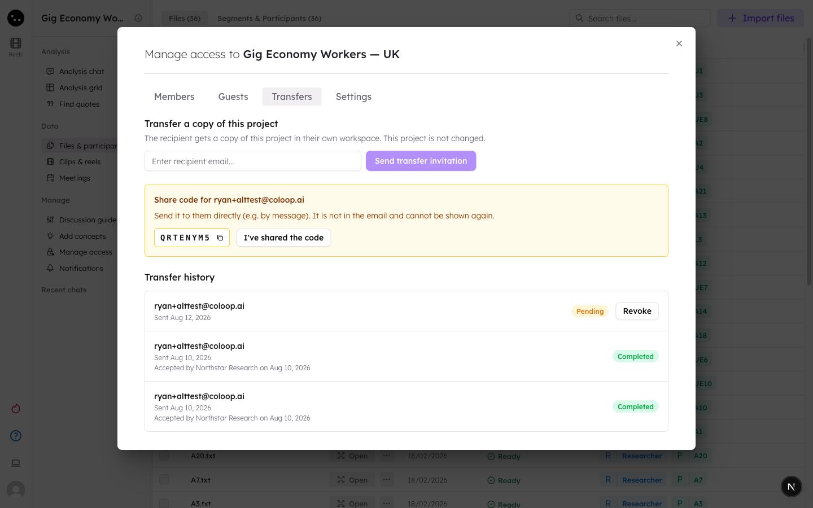Screen dimensions: 813x508
Task: Tick the checkbox for A7.txt
Action: coord(164,480)
